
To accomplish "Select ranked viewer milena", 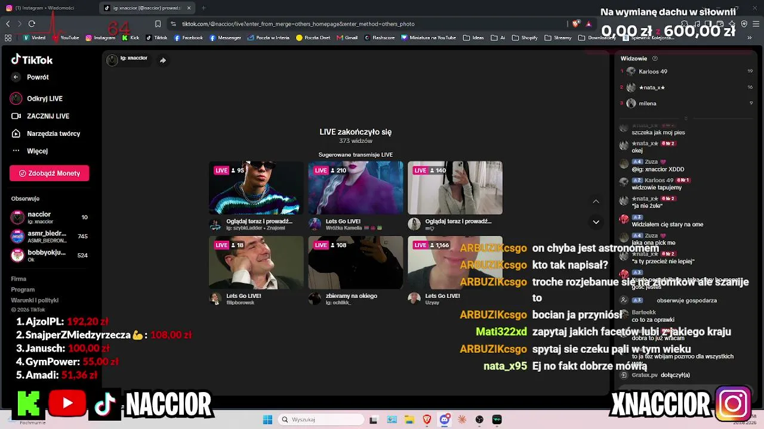I will pos(686,103).
